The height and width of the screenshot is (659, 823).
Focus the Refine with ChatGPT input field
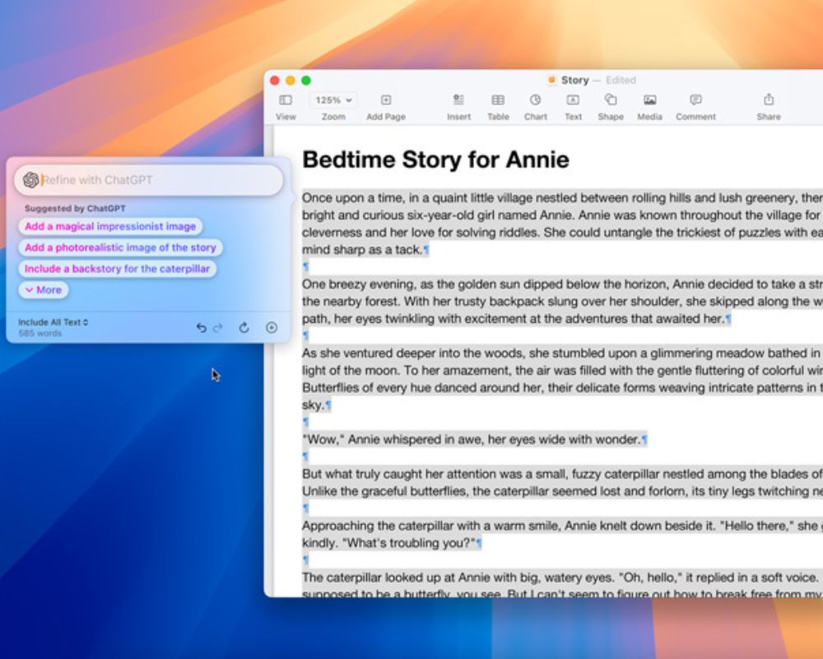(148, 180)
